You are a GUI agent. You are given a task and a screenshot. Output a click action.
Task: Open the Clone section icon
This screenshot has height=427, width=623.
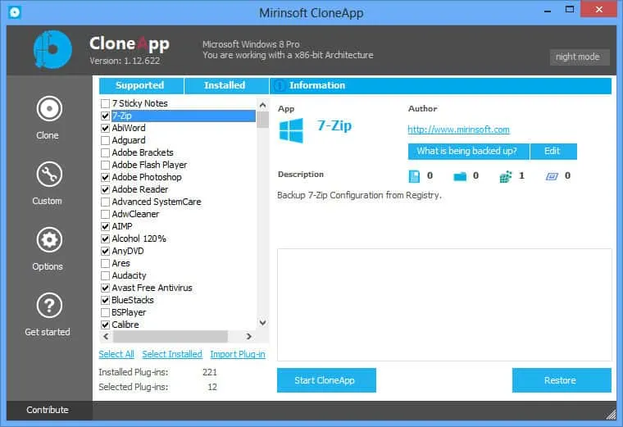pos(49,108)
